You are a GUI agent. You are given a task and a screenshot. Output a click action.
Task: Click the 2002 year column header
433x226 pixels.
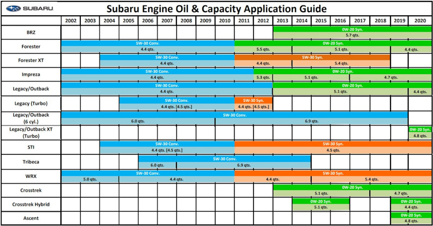[71, 21]
